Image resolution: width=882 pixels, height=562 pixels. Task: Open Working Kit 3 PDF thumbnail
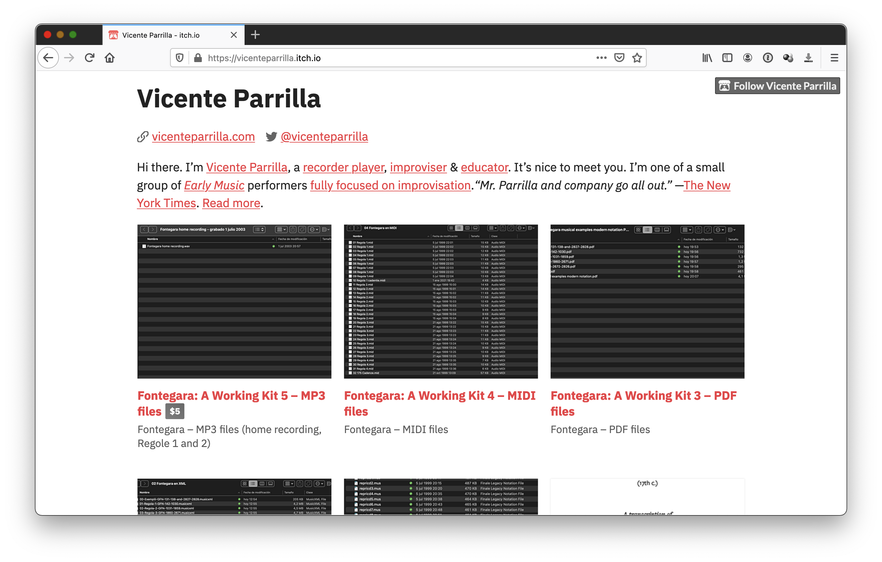pos(648,301)
